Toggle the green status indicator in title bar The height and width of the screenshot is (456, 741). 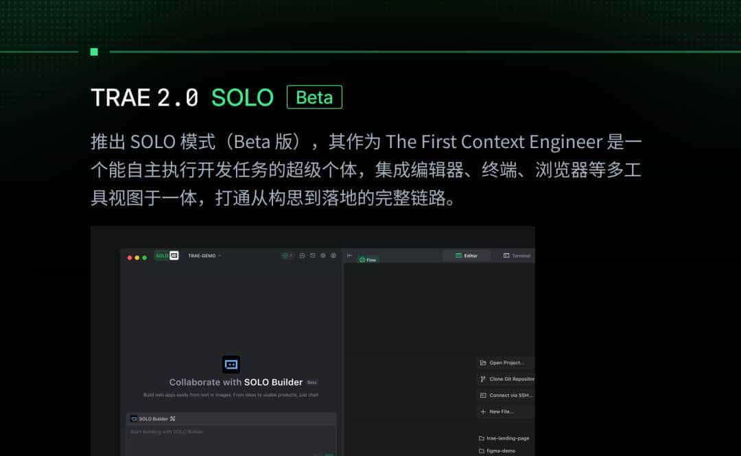pos(287,256)
